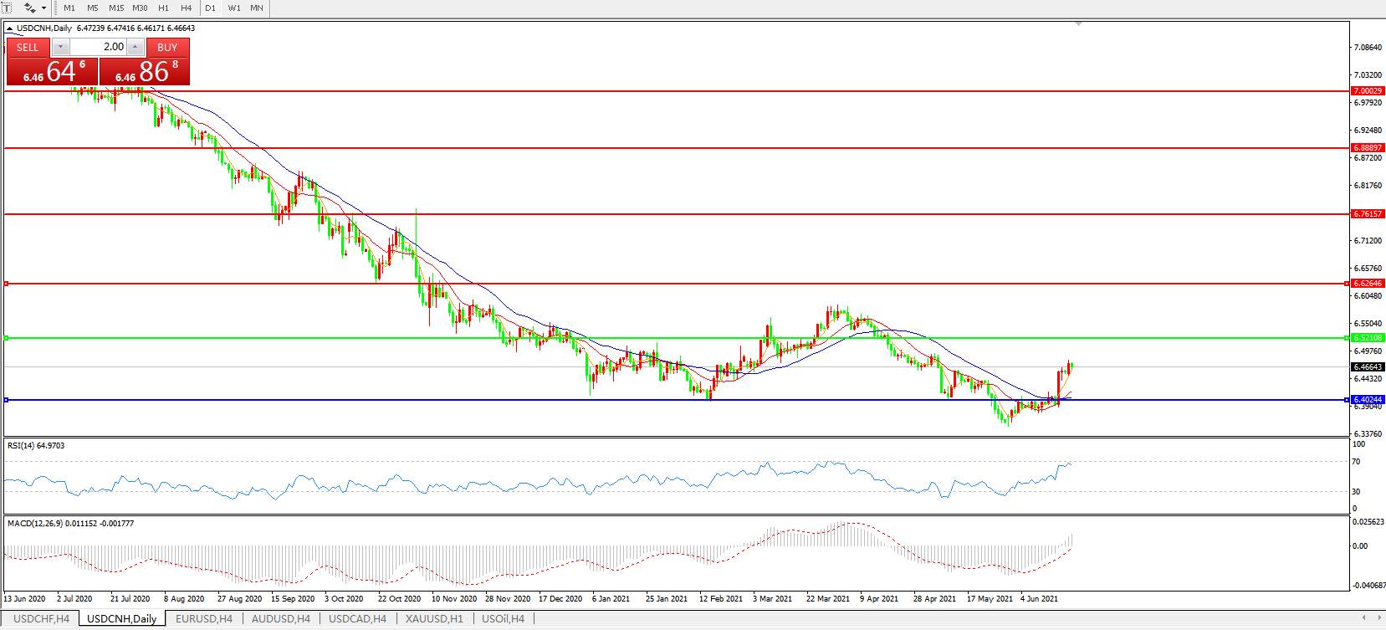Click the arrows objects tool icon
The width and height of the screenshot is (1386, 630).
tap(30, 8)
